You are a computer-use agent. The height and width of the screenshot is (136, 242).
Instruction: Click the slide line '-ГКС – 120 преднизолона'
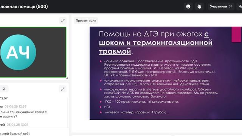coord(141,102)
